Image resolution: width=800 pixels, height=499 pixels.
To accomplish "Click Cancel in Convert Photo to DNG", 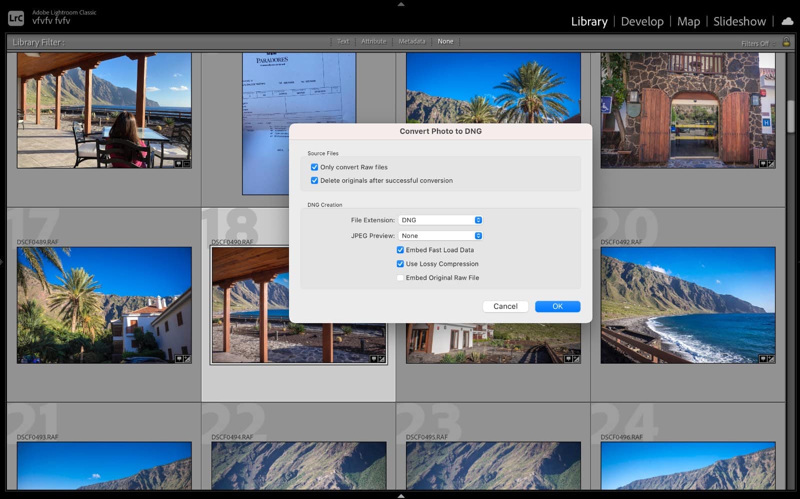I will point(505,307).
